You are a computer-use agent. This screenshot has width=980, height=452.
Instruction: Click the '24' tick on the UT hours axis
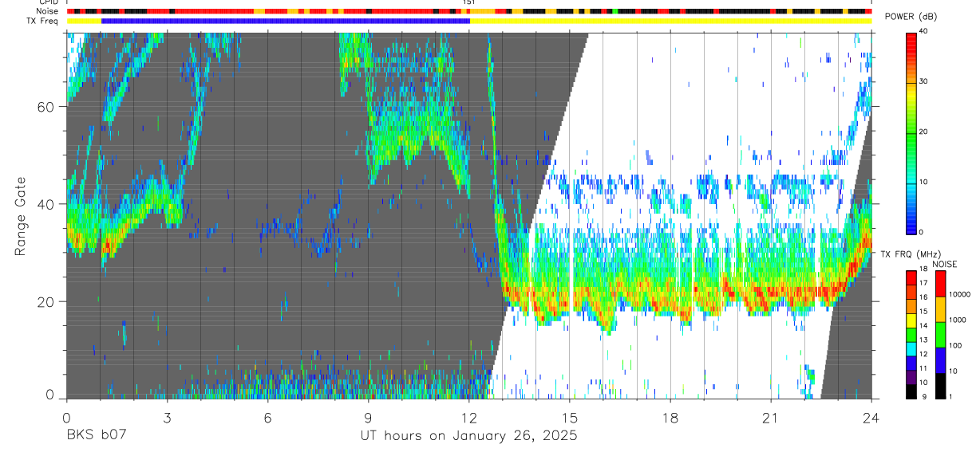[x=871, y=418]
